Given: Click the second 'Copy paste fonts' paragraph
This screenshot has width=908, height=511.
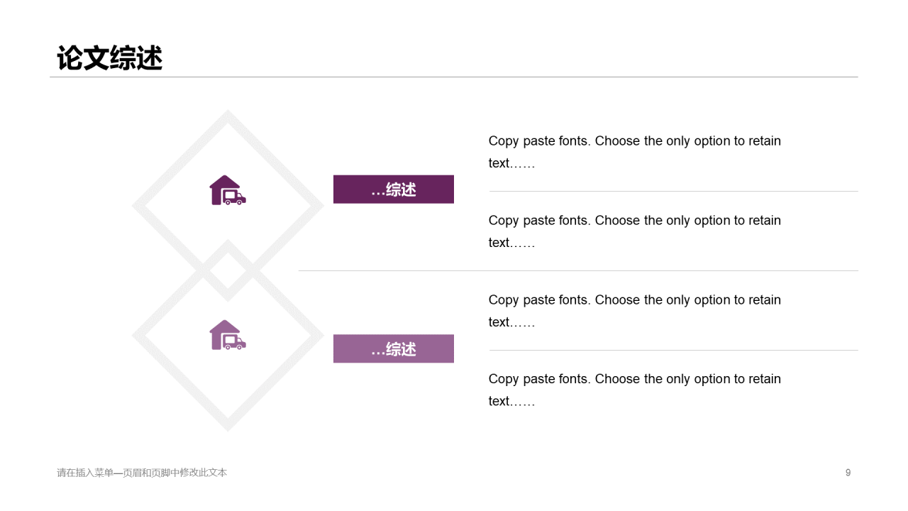Looking at the screenshot, I should [x=634, y=231].
